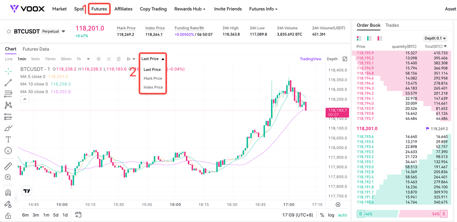The height and width of the screenshot is (222, 457).
Task: Toggle auto scale on chart
Action: click(342, 215)
